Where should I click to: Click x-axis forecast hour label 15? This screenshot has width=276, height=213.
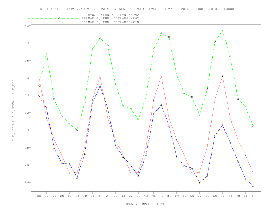point(77,196)
